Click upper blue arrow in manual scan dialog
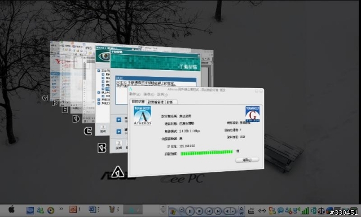 (x=118, y=120)
